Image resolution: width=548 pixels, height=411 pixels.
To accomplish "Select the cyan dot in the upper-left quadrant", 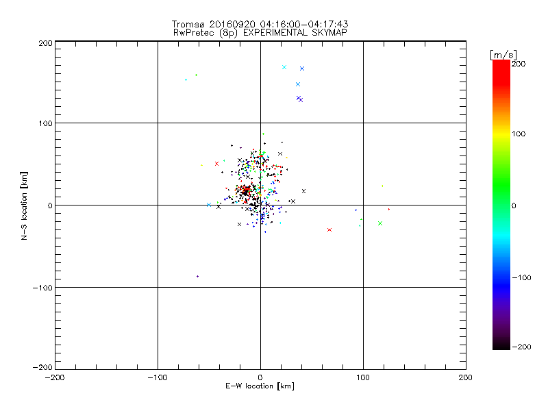I will (186, 79).
